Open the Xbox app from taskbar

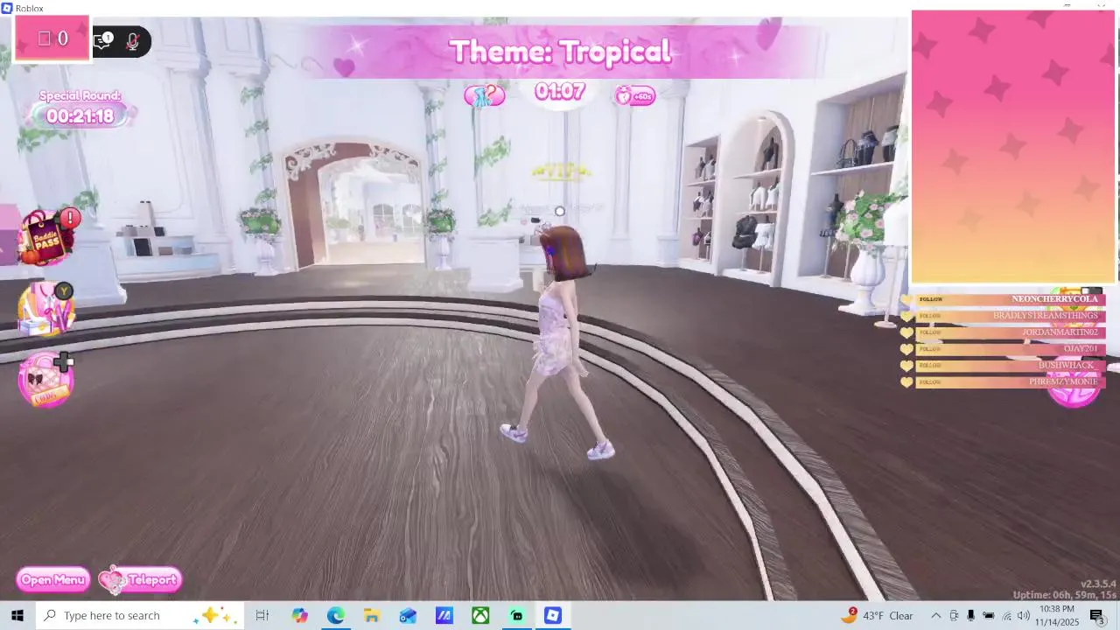click(480, 615)
